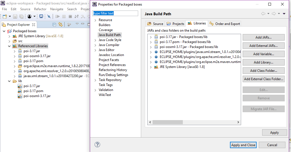The height and width of the screenshot is (152, 291).
Task: Click the Suspend debug icon
Action: [x=64, y=17]
